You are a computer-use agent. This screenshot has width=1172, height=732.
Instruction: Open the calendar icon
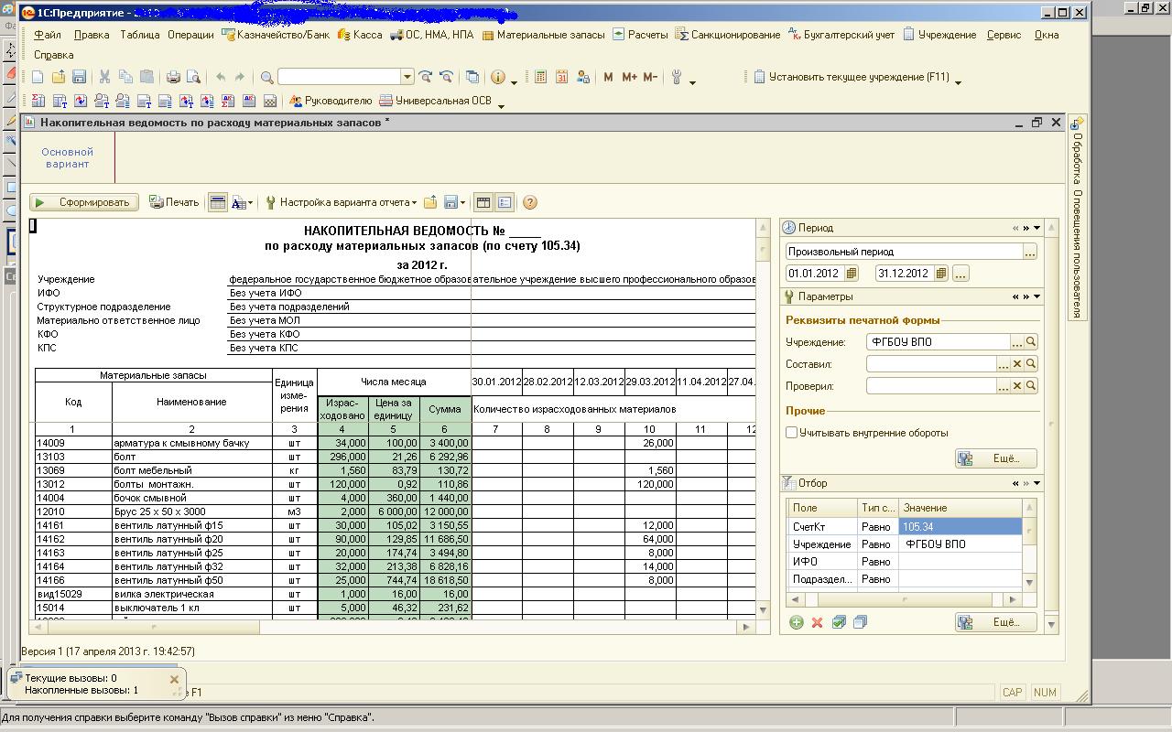pos(561,78)
